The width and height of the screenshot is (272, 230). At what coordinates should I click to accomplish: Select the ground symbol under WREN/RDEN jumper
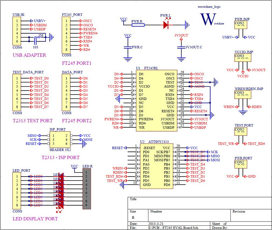tap(243, 113)
